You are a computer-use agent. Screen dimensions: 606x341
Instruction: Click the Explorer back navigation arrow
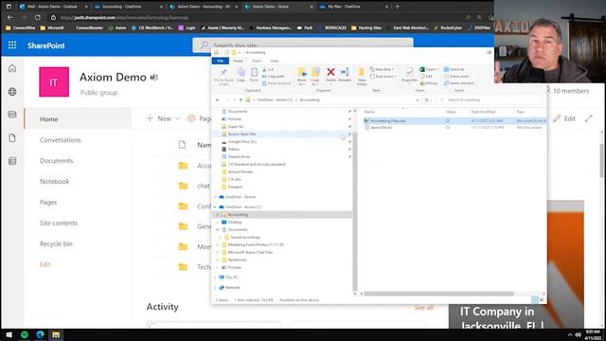pos(218,99)
